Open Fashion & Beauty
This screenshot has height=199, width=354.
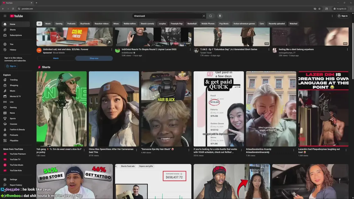pos(16,129)
